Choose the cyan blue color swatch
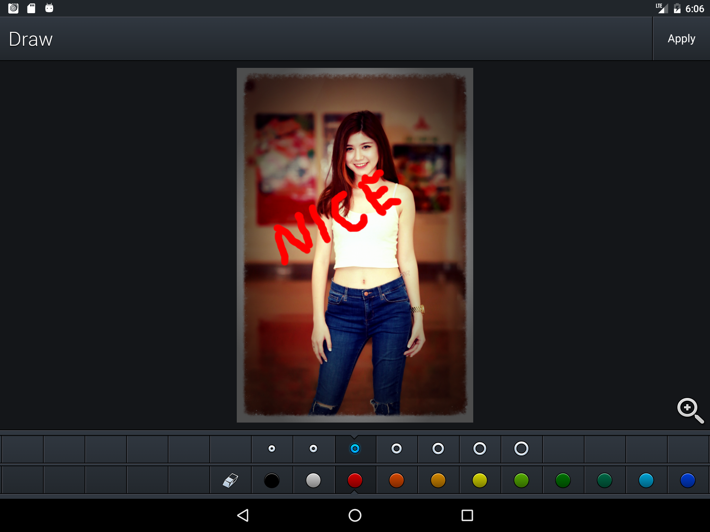Screen dimensions: 710x532 (x=646, y=480)
